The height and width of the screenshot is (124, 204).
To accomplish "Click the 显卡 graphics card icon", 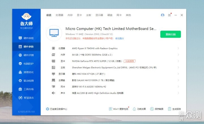I will pyautogui.click(x=53, y=61).
